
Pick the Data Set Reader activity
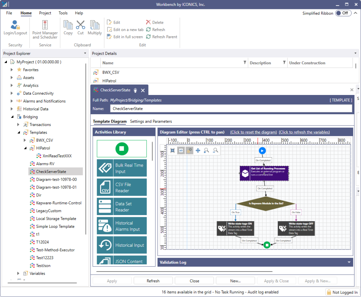tap(122, 206)
